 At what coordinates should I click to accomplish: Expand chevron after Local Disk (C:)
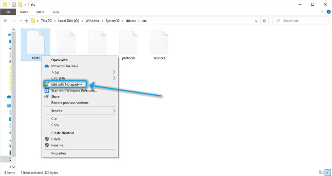pos(82,21)
